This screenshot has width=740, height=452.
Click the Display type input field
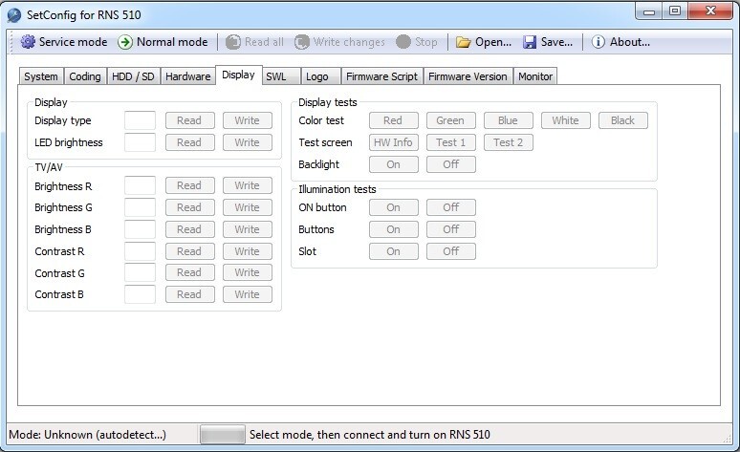click(141, 120)
